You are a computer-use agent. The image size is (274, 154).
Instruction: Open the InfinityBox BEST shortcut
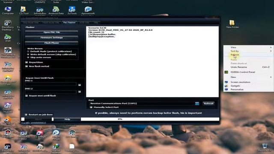click(24, 135)
